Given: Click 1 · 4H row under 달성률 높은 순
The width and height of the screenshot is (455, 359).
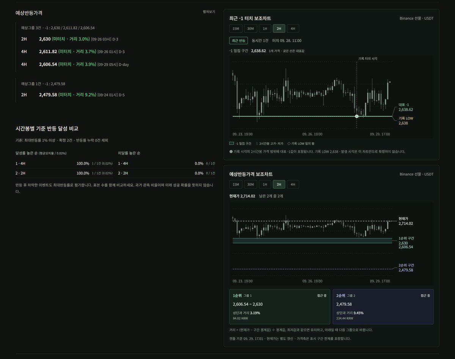Looking at the screenshot, I should click(x=64, y=163).
